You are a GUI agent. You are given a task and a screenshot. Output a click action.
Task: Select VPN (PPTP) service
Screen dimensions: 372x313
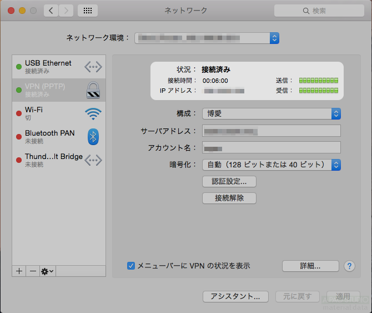click(x=59, y=90)
